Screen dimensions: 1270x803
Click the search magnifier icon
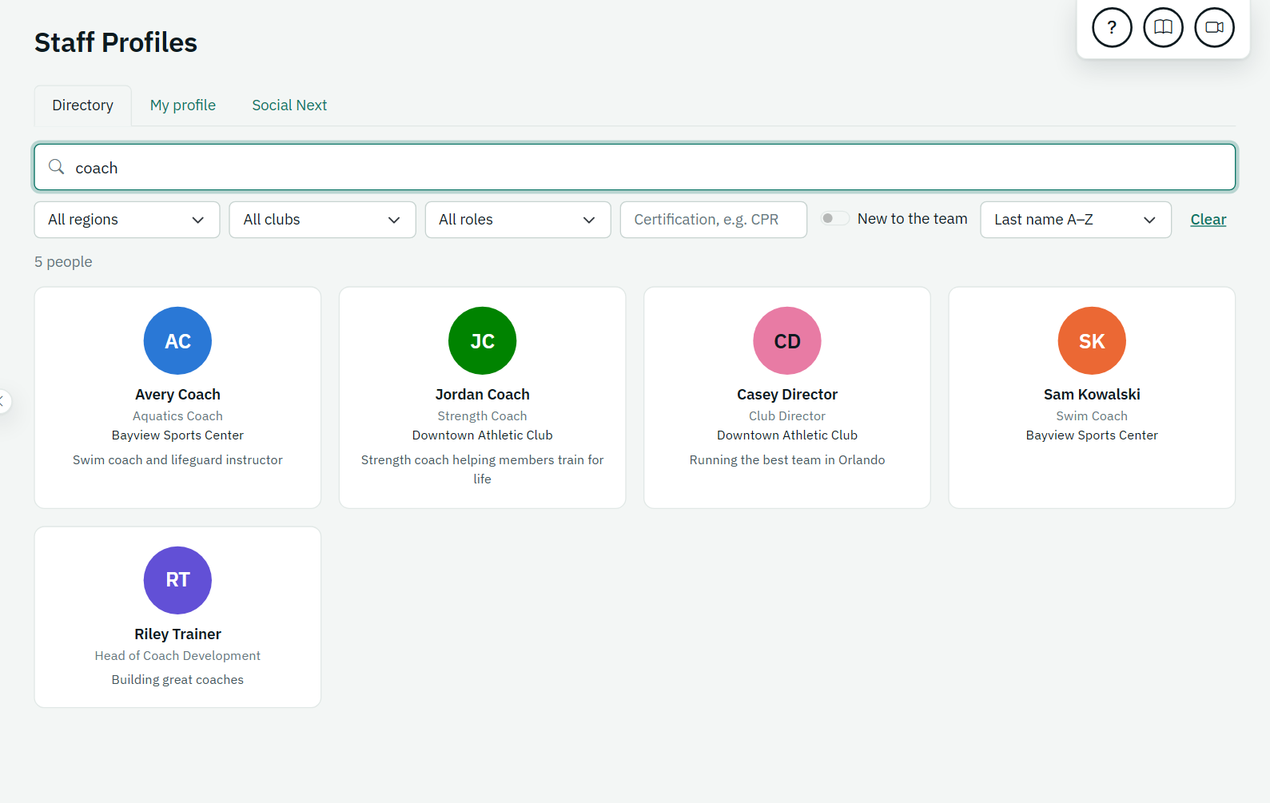tap(57, 167)
